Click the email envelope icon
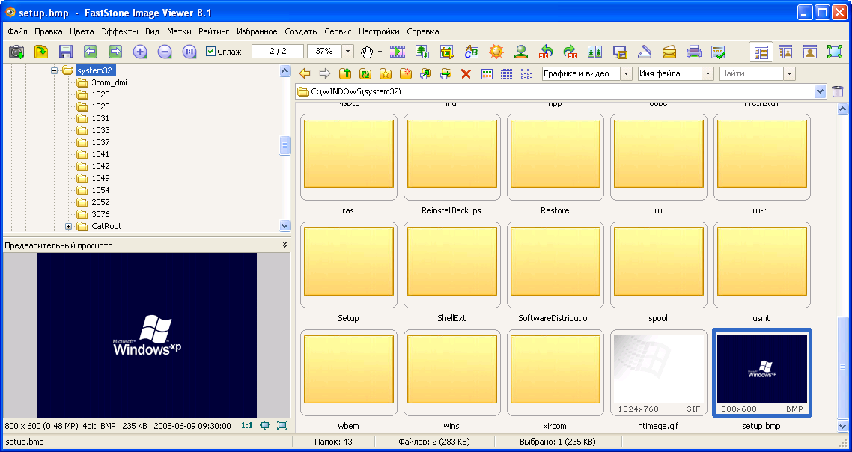Screen dimensions: 852x452 pos(669,52)
